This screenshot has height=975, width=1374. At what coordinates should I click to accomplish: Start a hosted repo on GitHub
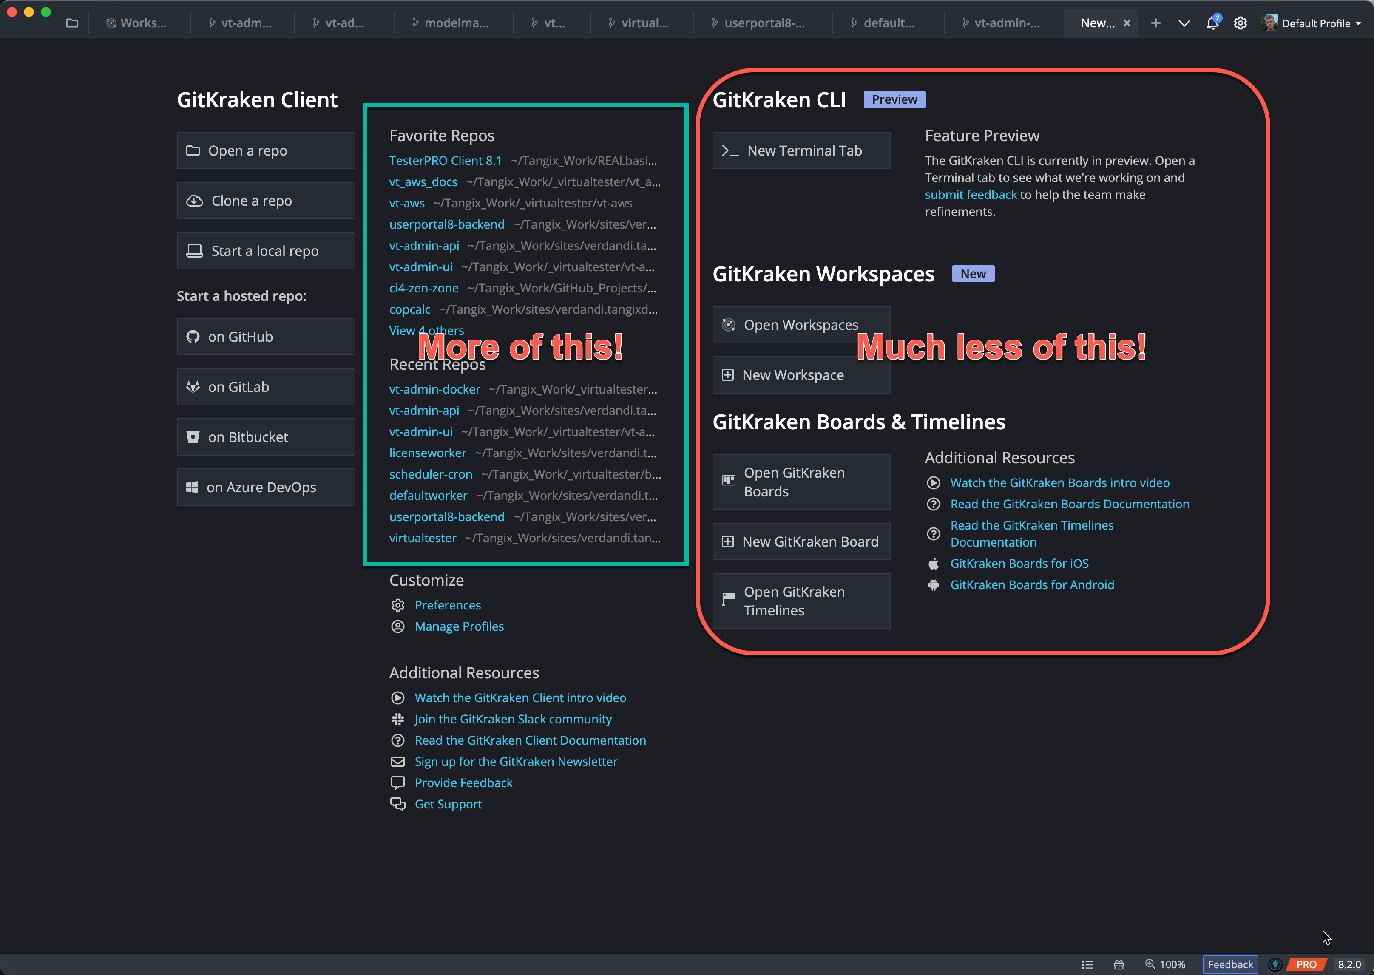(x=265, y=337)
